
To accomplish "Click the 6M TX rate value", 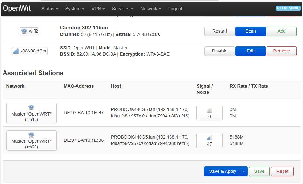I will 233,116.
